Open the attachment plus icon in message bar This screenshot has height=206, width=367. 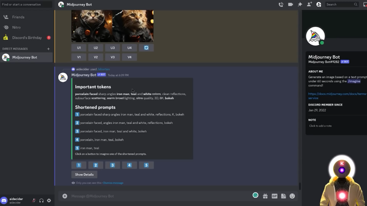65,196
